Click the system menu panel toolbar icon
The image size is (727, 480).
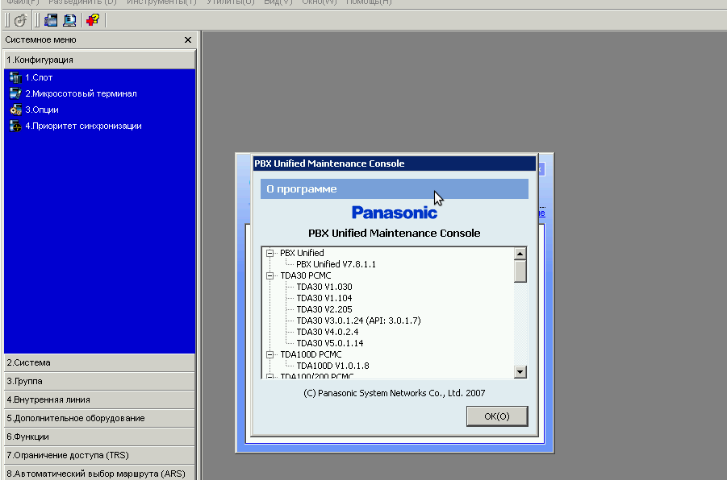(x=51, y=20)
